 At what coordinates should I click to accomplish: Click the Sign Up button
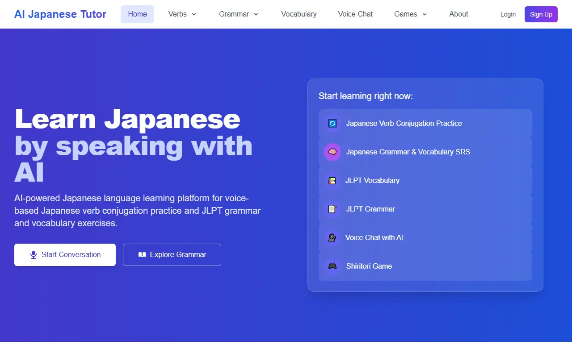541,14
